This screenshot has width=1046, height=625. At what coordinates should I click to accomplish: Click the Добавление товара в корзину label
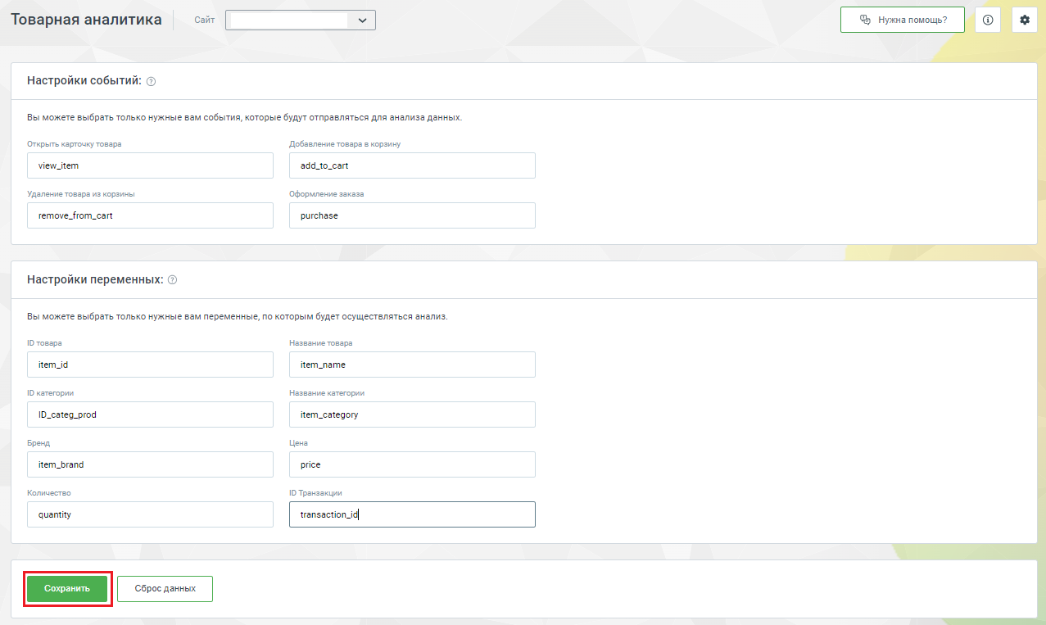click(x=345, y=144)
